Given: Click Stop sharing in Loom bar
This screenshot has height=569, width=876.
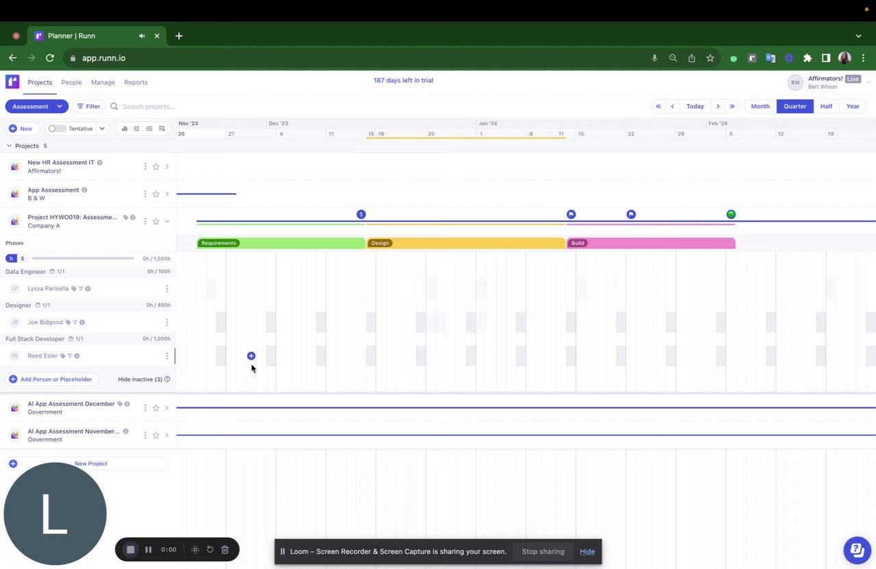Looking at the screenshot, I should tap(543, 551).
